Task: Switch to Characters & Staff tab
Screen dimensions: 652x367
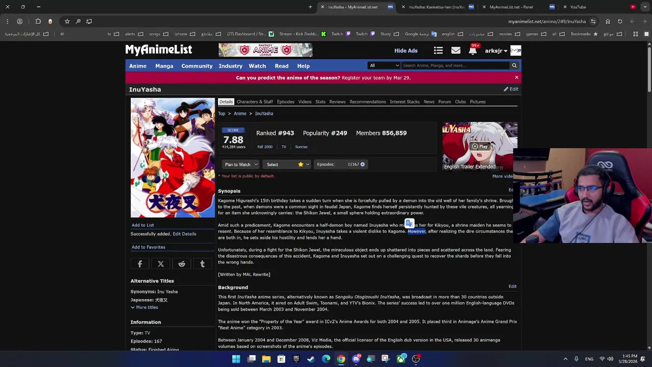Action: click(x=255, y=101)
